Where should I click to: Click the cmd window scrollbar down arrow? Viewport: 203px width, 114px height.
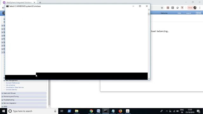point(149,79)
